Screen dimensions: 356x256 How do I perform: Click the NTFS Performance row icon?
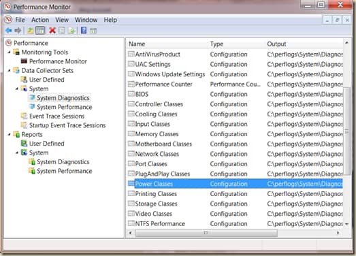pyautogui.click(x=131, y=223)
